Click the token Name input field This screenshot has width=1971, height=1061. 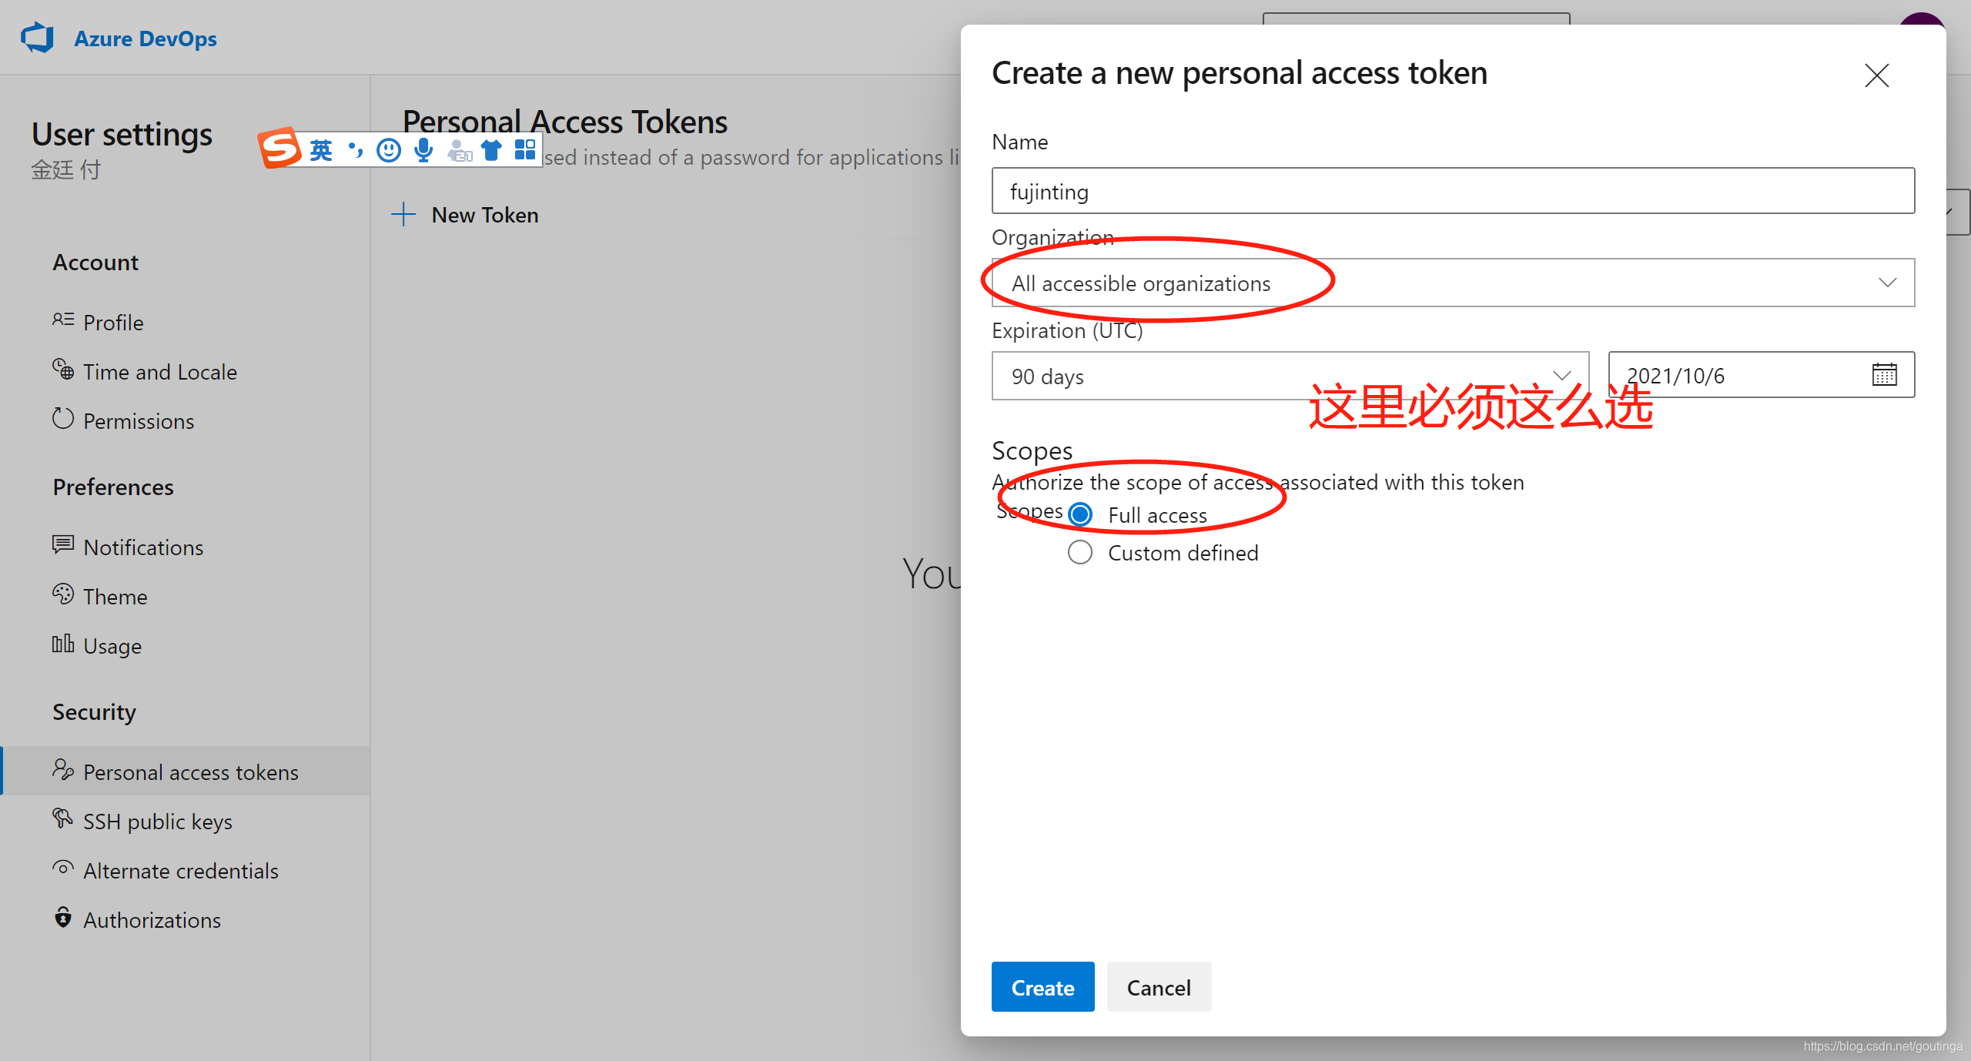coord(1452,191)
